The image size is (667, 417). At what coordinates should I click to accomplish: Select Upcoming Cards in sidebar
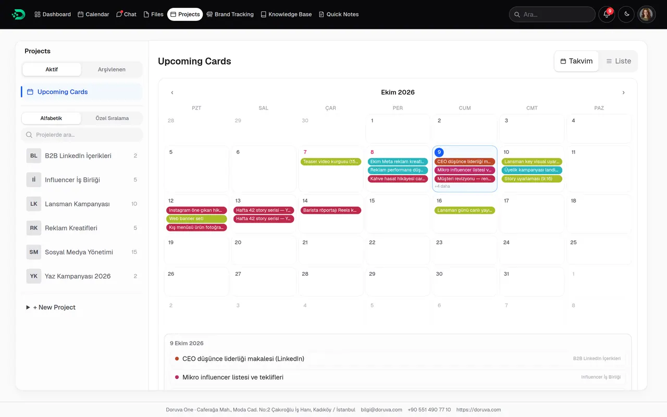pyautogui.click(x=82, y=92)
